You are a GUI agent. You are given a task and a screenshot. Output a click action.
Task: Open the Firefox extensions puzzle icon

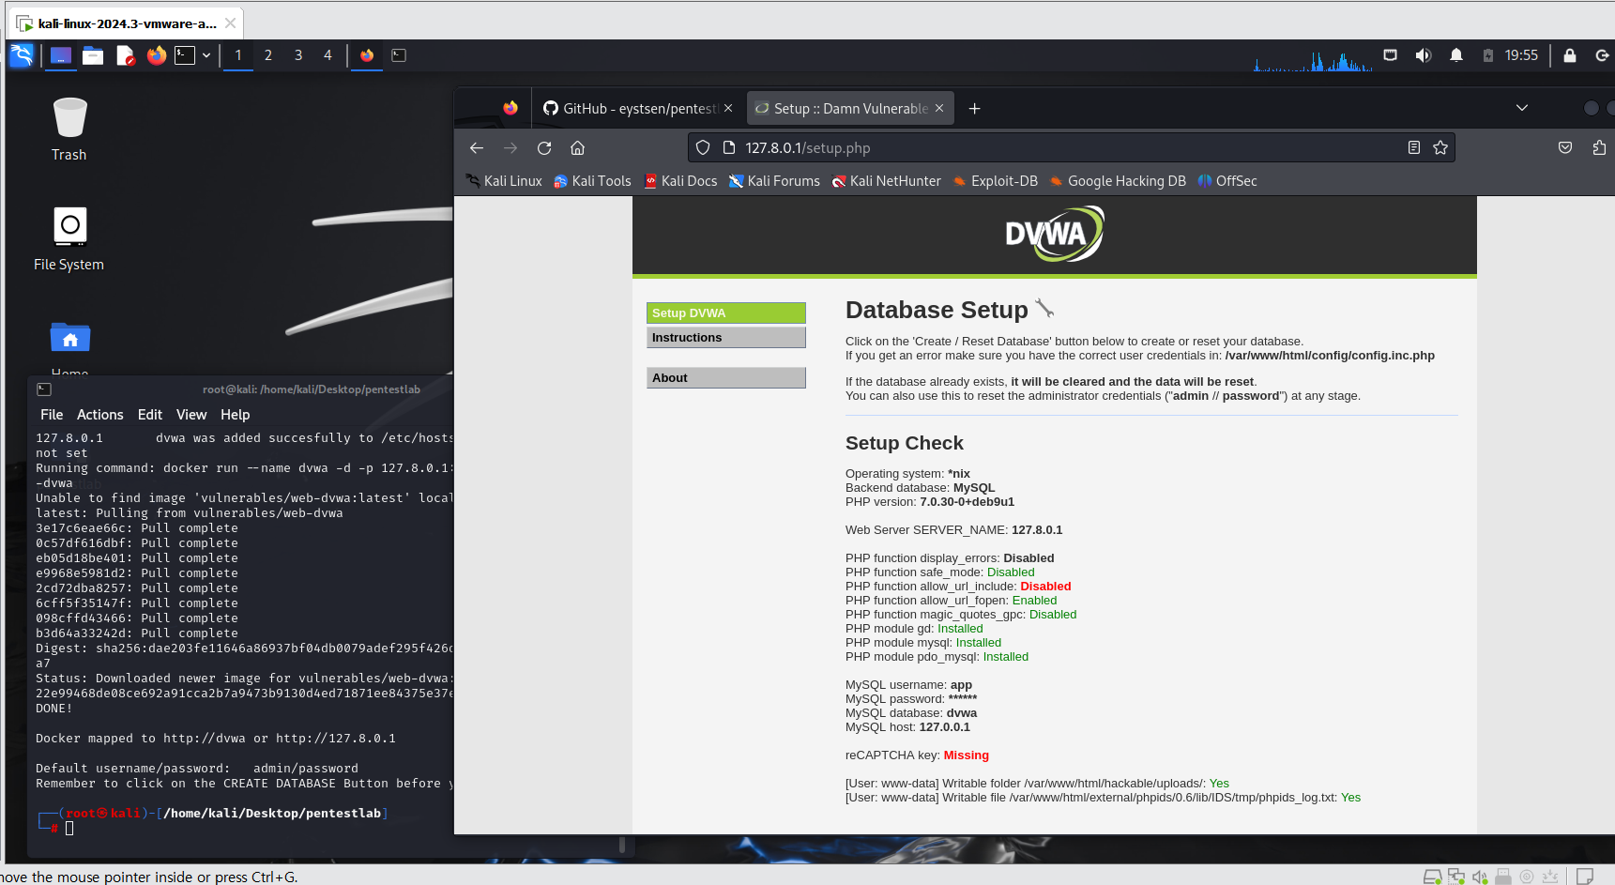point(1599,148)
